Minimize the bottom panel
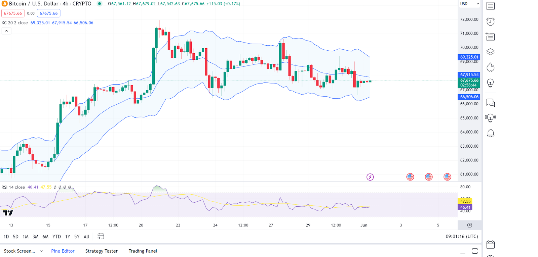538x257 pixels. 463,252
